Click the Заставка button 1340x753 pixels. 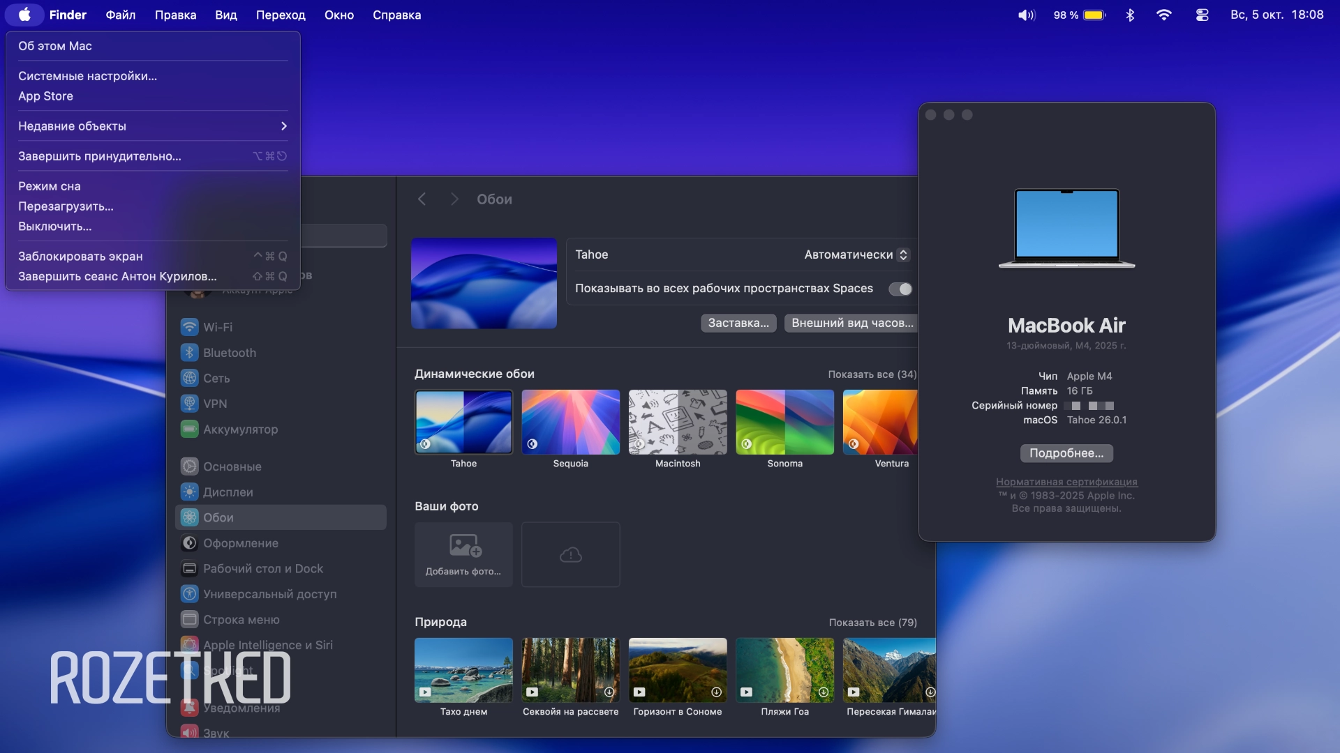click(738, 323)
